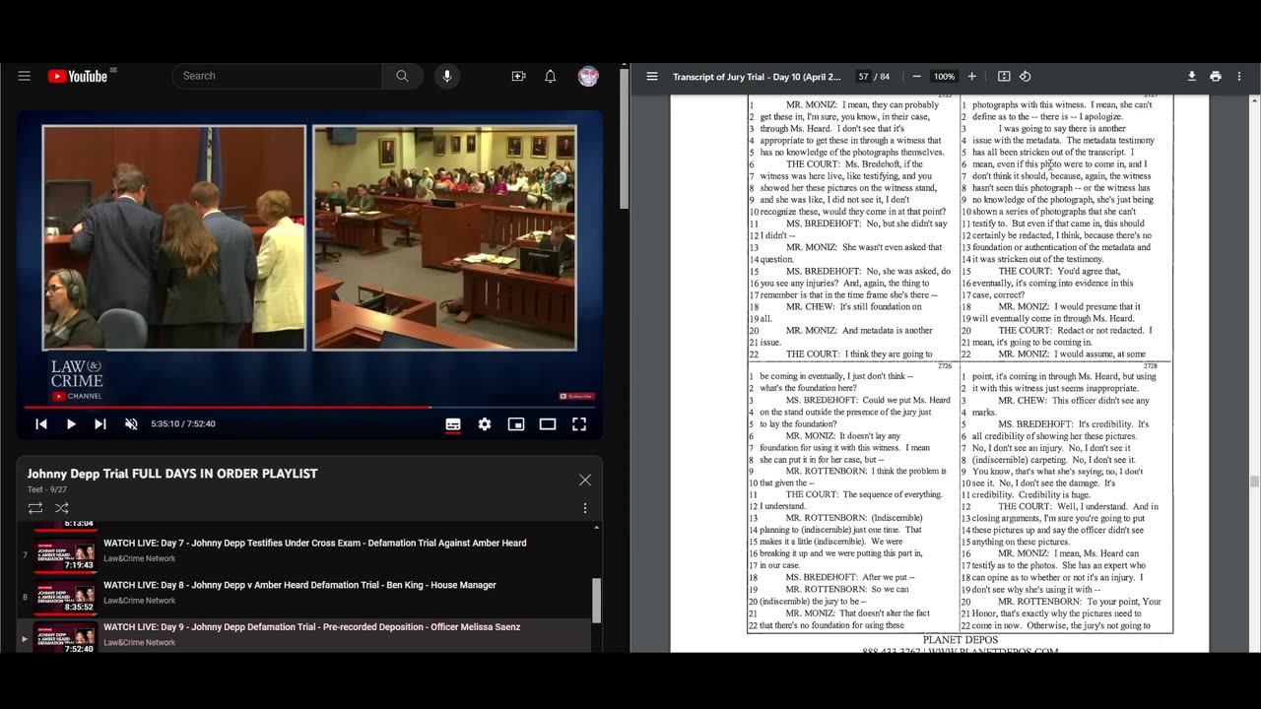This screenshot has height=709, width=1261.
Task: Click the 5:35:10 / 7:52:40 time display
Action: (x=183, y=423)
